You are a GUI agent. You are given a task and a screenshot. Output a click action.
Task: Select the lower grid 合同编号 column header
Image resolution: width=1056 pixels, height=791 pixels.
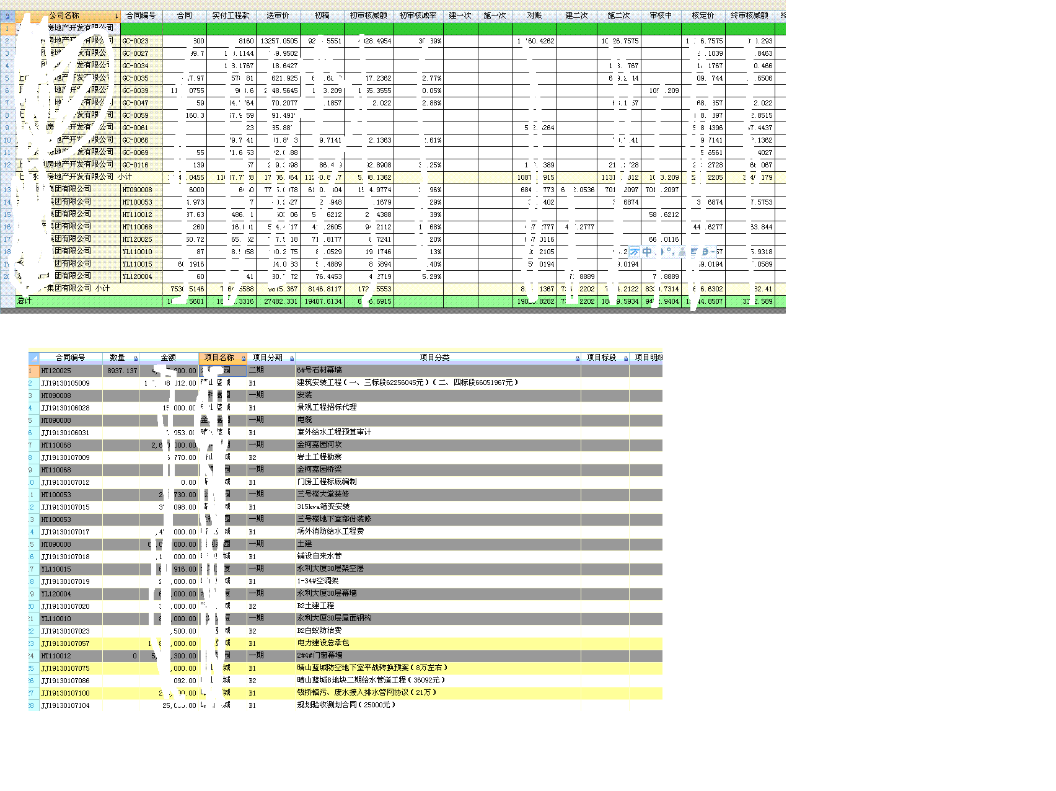click(x=70, y=358)
